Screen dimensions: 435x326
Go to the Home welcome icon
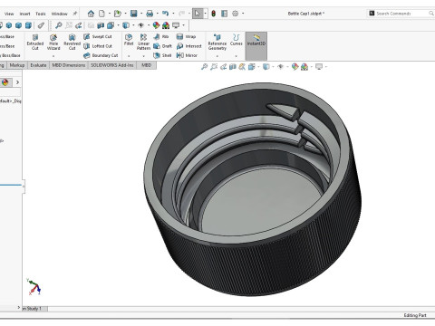coord(91,14)
